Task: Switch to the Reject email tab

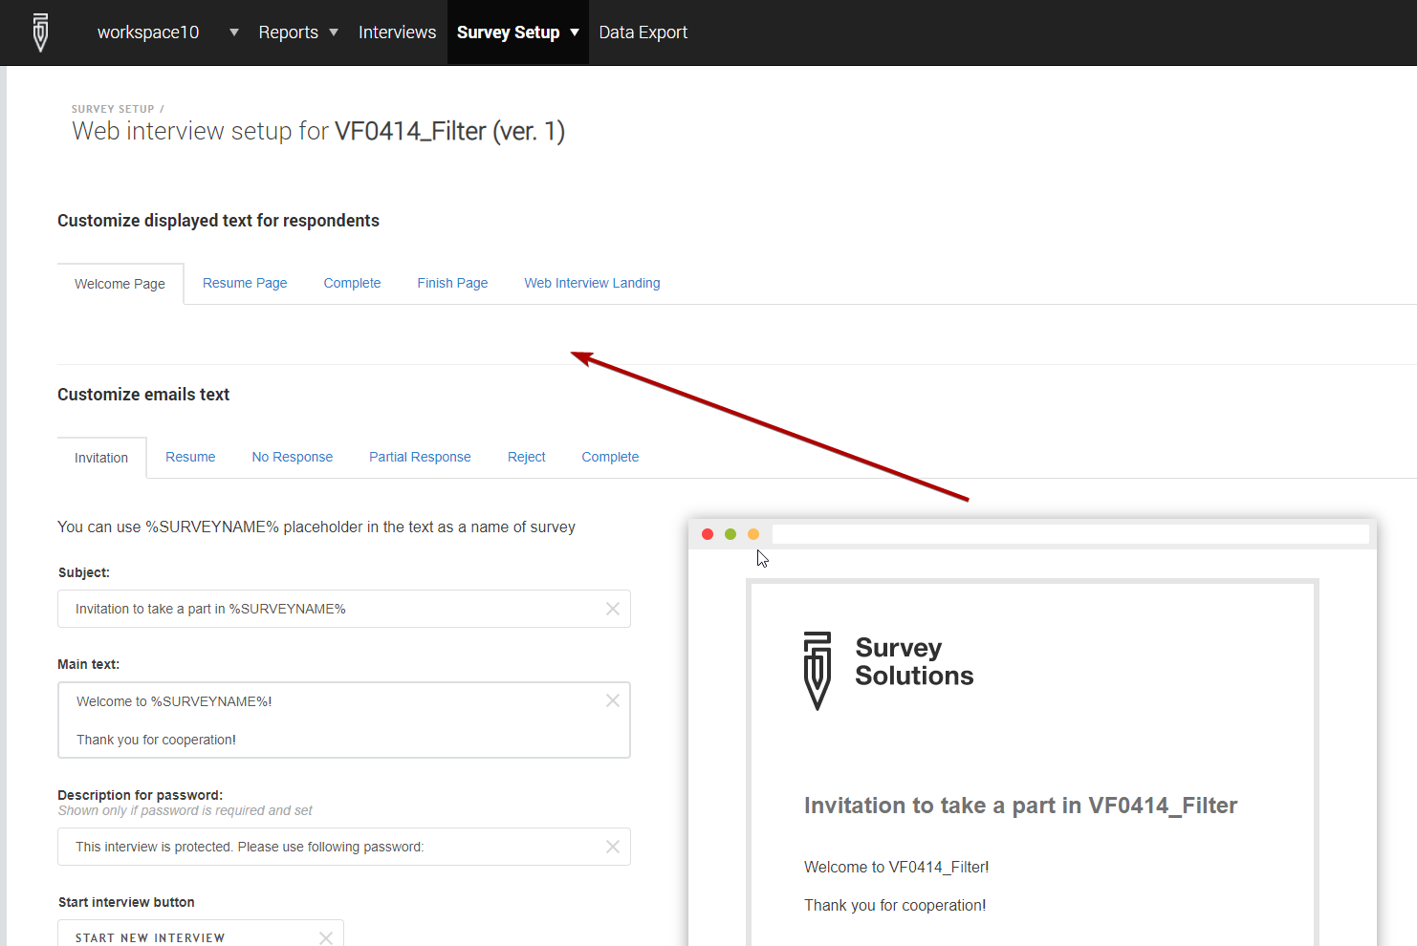Action: pyautogui.click(x=527, y=457)
